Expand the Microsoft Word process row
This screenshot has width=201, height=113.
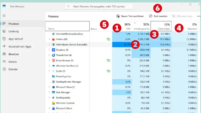click(49, 108)
